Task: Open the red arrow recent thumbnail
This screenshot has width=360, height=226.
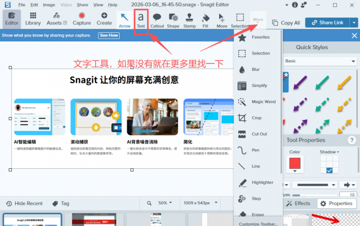Action: (x=335, y=220)
